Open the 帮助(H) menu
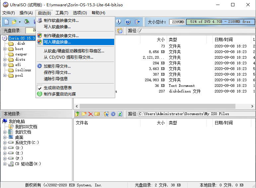256x188 pixels. 98,13
